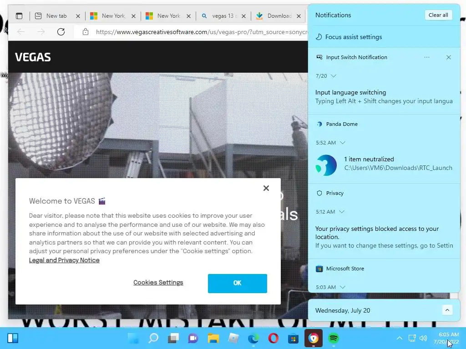Click Wednesday, July 20 date label
466x349 pixels.
[342, 310]
